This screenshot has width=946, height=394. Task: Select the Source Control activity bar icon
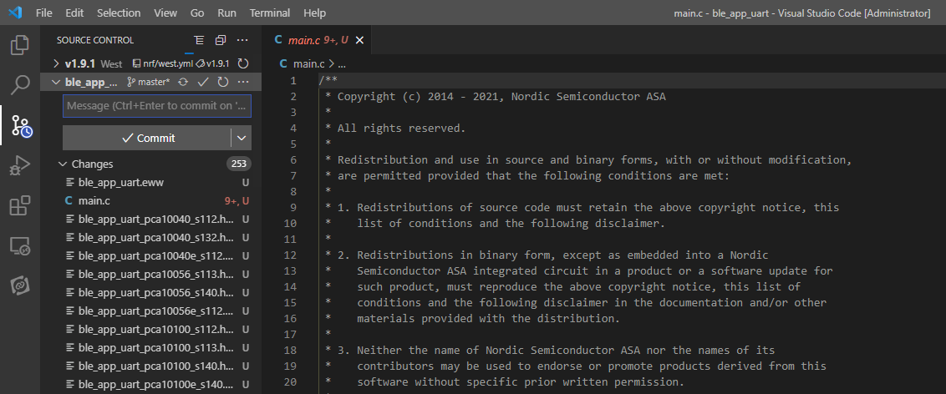[20, 125]
